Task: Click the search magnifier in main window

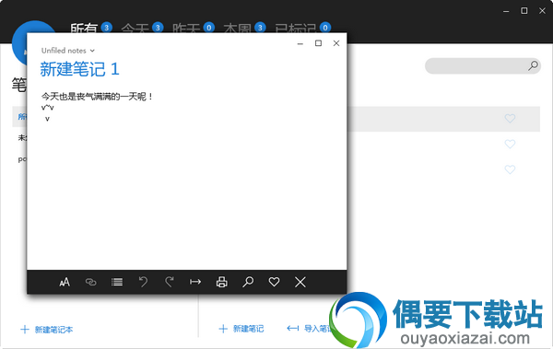Action: 533,65
